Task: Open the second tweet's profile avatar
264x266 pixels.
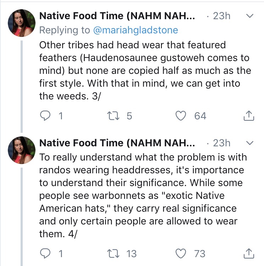Action: coord(20,150)
